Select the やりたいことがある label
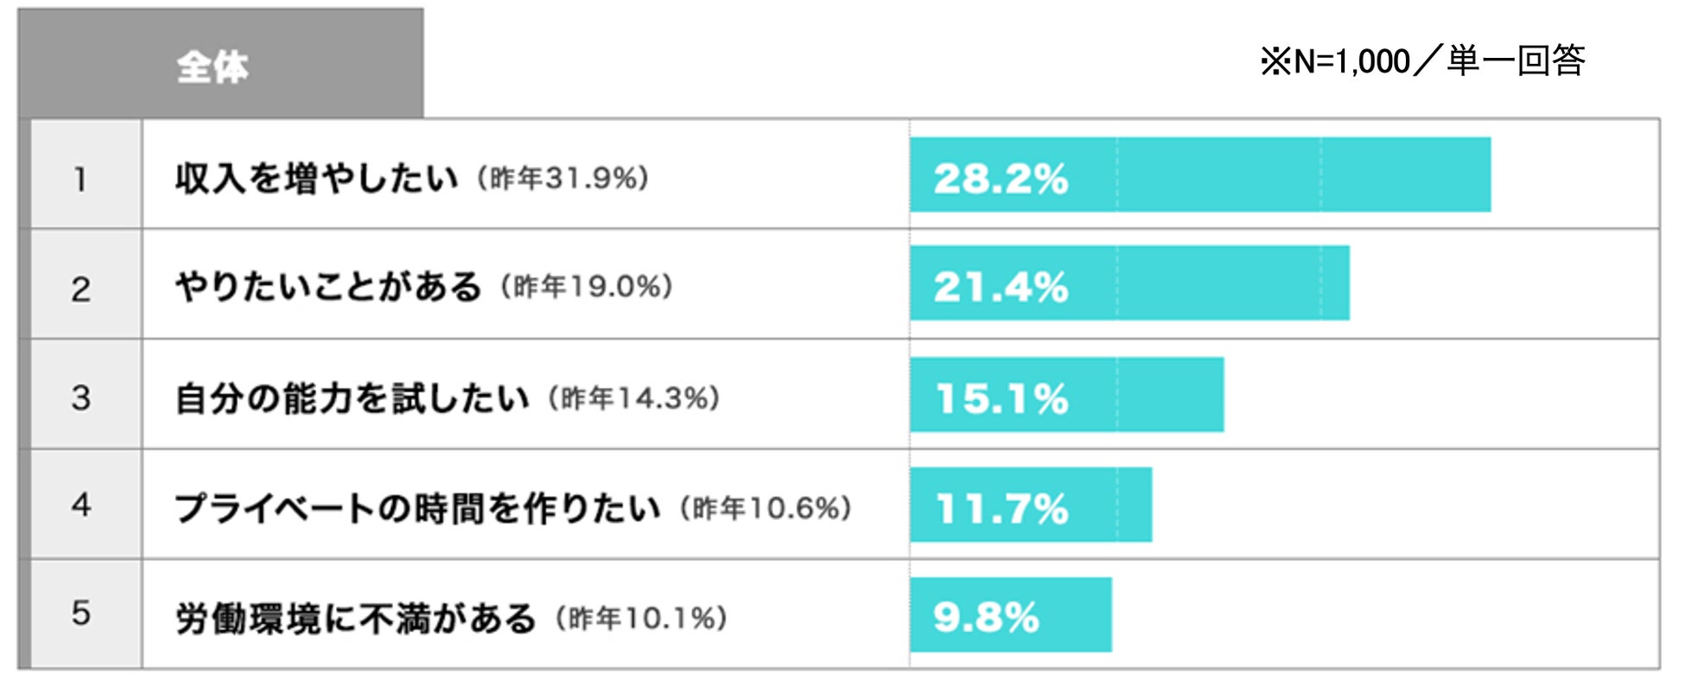This screenshot has width=1684, height=686. coord(328,288)
